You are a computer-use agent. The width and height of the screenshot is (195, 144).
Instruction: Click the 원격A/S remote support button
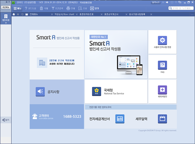156,2
